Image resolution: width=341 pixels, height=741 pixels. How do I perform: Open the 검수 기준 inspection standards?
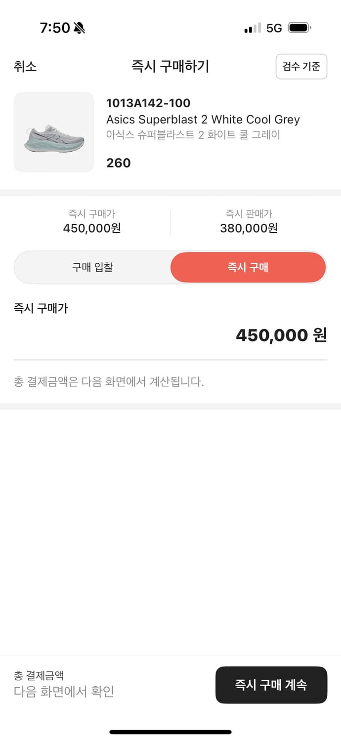pyautogui.click(x=301, y=67)
